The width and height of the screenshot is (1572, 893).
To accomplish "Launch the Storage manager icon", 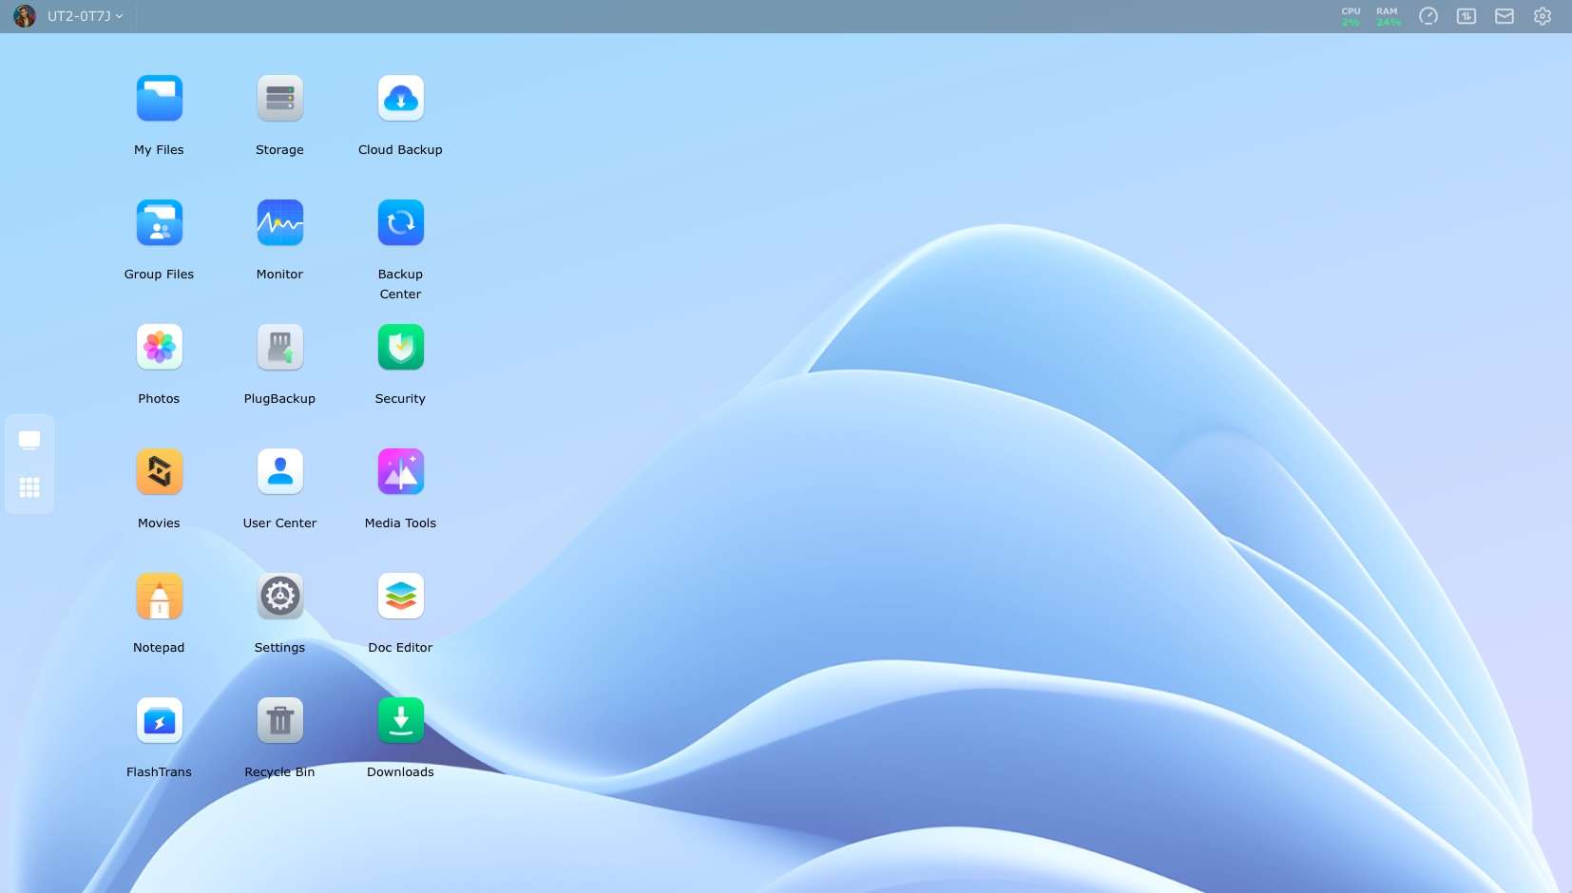I will (x=279, y=99).
